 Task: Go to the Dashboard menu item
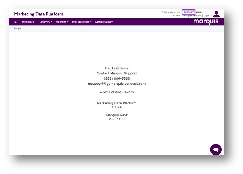click(x=28, y=22)
